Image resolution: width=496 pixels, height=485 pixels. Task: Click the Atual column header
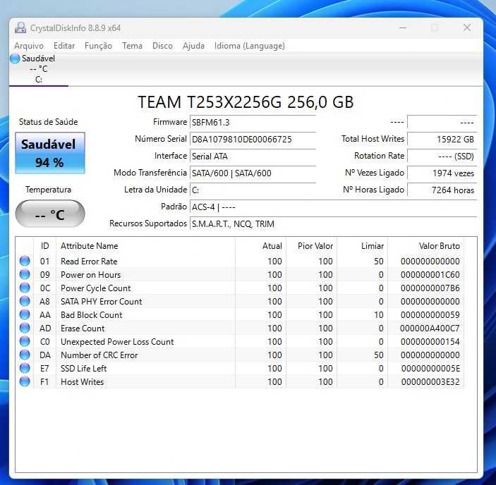click(x=260, y=246)
